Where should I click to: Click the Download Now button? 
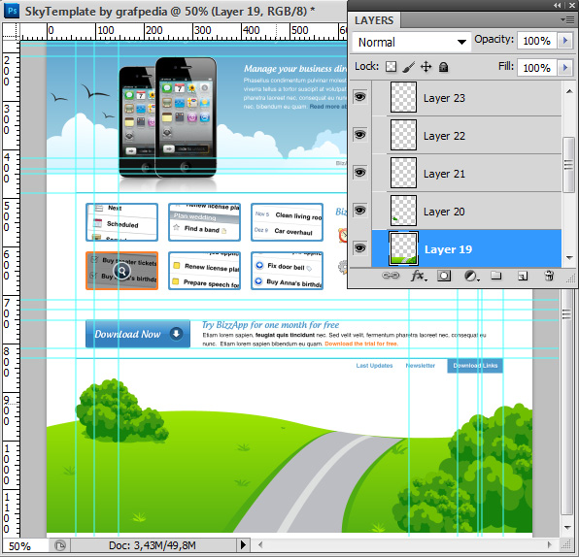138,334
